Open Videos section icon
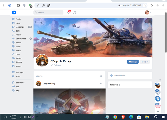The height and width of the screenshot is (120, 167). click(13, 50)
